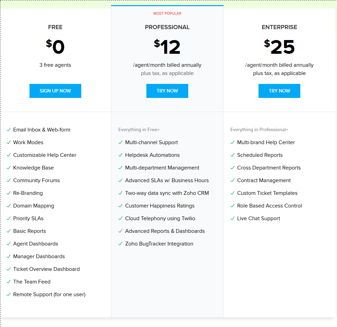337x327 pixels.
Task: Click TRY NOW under the Enterprise plan
Action: [x=279, y=91]
